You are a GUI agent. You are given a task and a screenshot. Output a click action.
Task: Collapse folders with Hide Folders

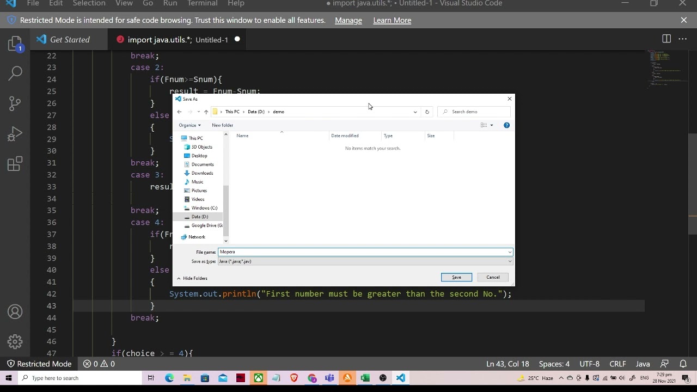192,278
